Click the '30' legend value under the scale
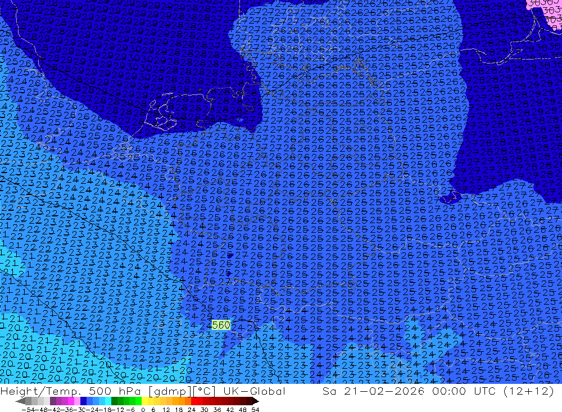 (205, 410)
